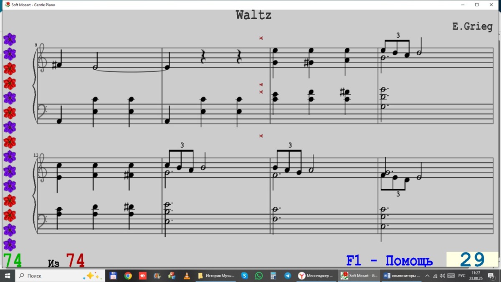Click the sparkle icon inside the taskbar search box

(91, 276)
